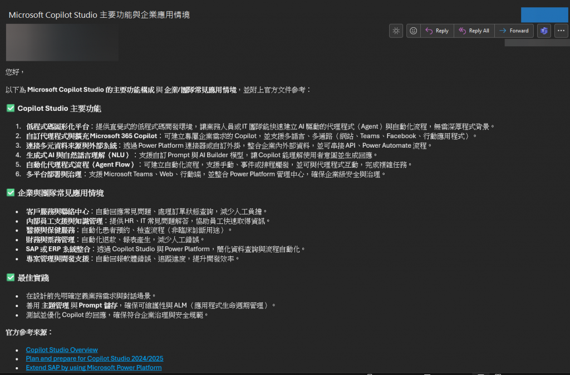Click the email subject title text
Image resolution: width=570 pixels, height=375 pixels.
click(x=99, y=15)
